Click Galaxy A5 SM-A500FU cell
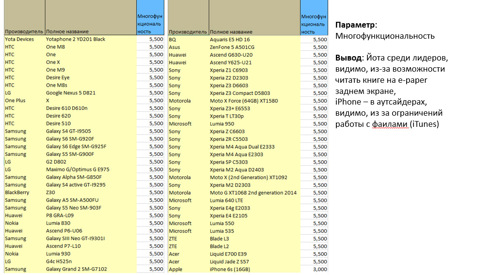 pyautogui.click(x=91, y=200)
